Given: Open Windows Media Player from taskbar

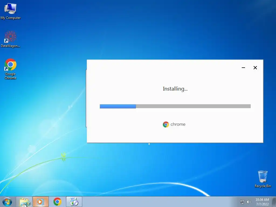Looking at the screenshot, I should 40,202.
